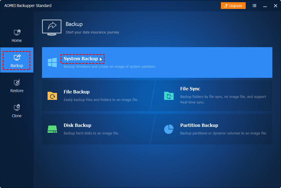Select the Restore sidebar icon
This screenshot has width=281, height=188.
(17, 83)
